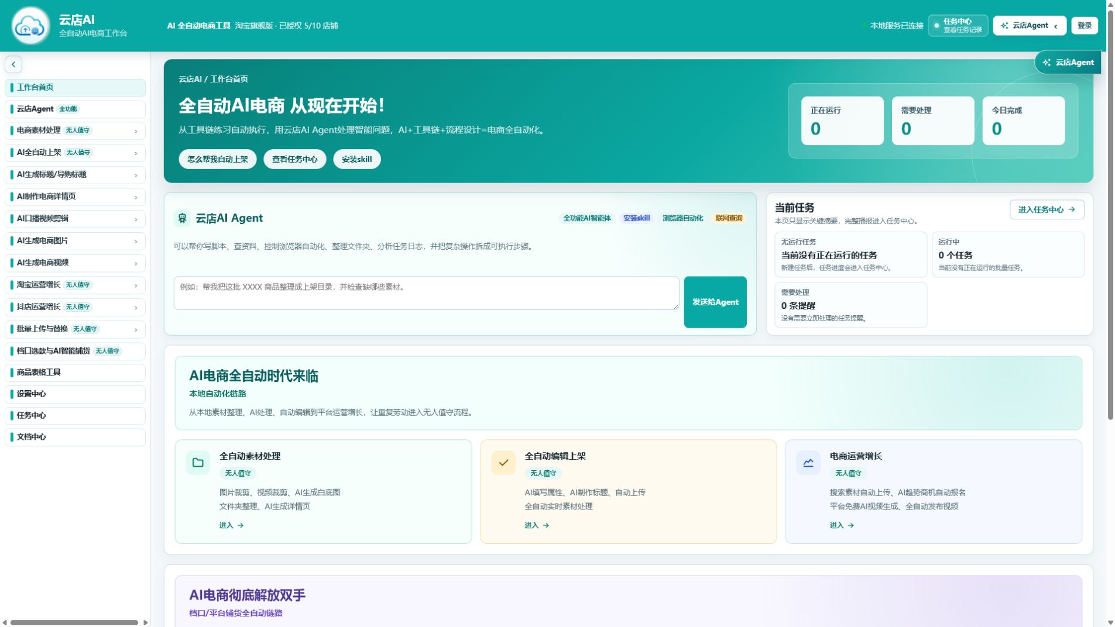Click the 正在运行 stat card

pos(842,120)
